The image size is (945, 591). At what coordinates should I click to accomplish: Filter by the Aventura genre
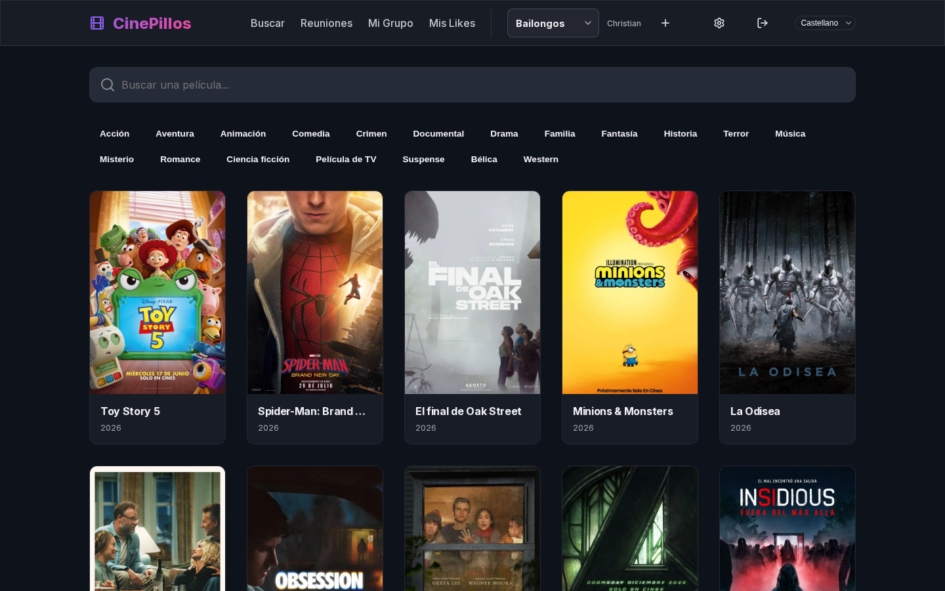coord(175,133)
